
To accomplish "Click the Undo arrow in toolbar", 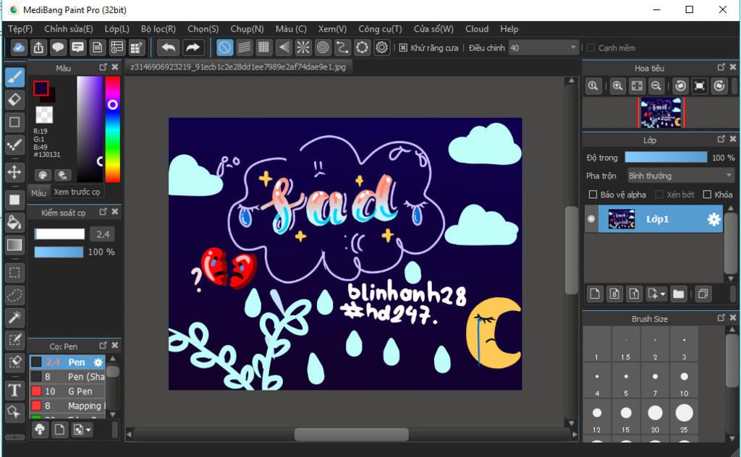I will [x=168, y=47].
